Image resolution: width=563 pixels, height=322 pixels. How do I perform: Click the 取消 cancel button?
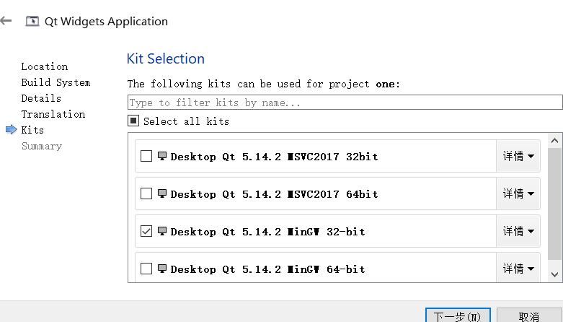coord(528,316)
